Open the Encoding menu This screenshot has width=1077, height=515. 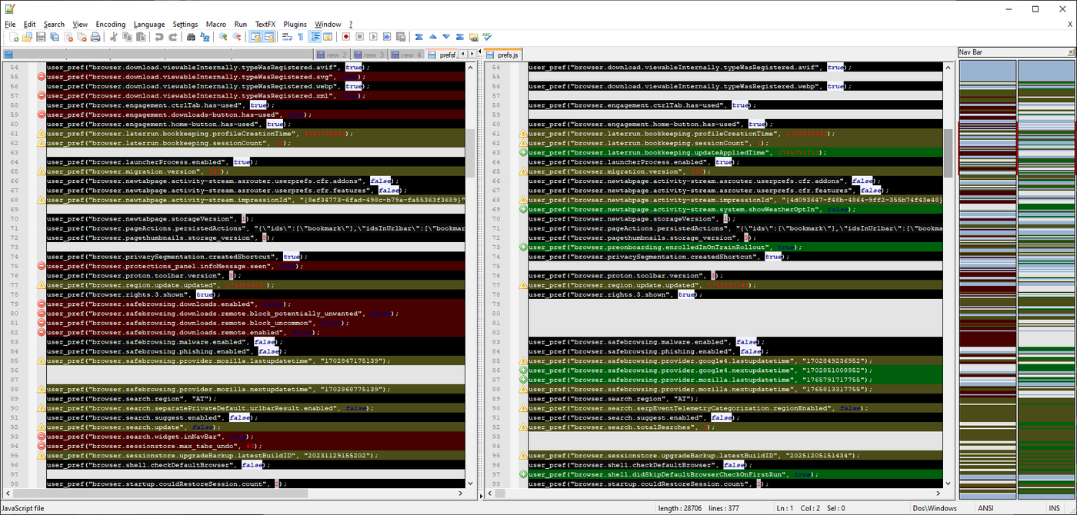(x=111, y=25)
